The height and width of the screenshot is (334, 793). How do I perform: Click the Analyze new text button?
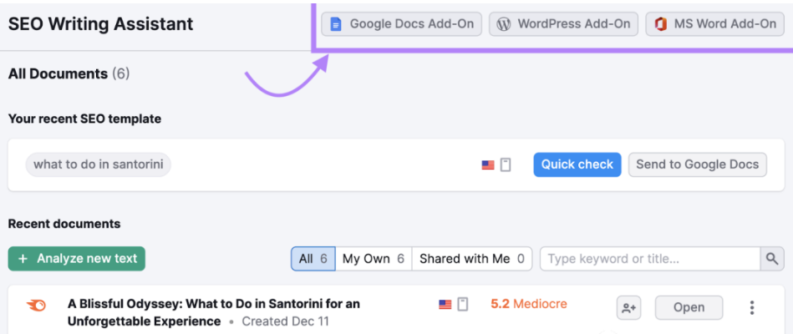(x=77, y=259)
